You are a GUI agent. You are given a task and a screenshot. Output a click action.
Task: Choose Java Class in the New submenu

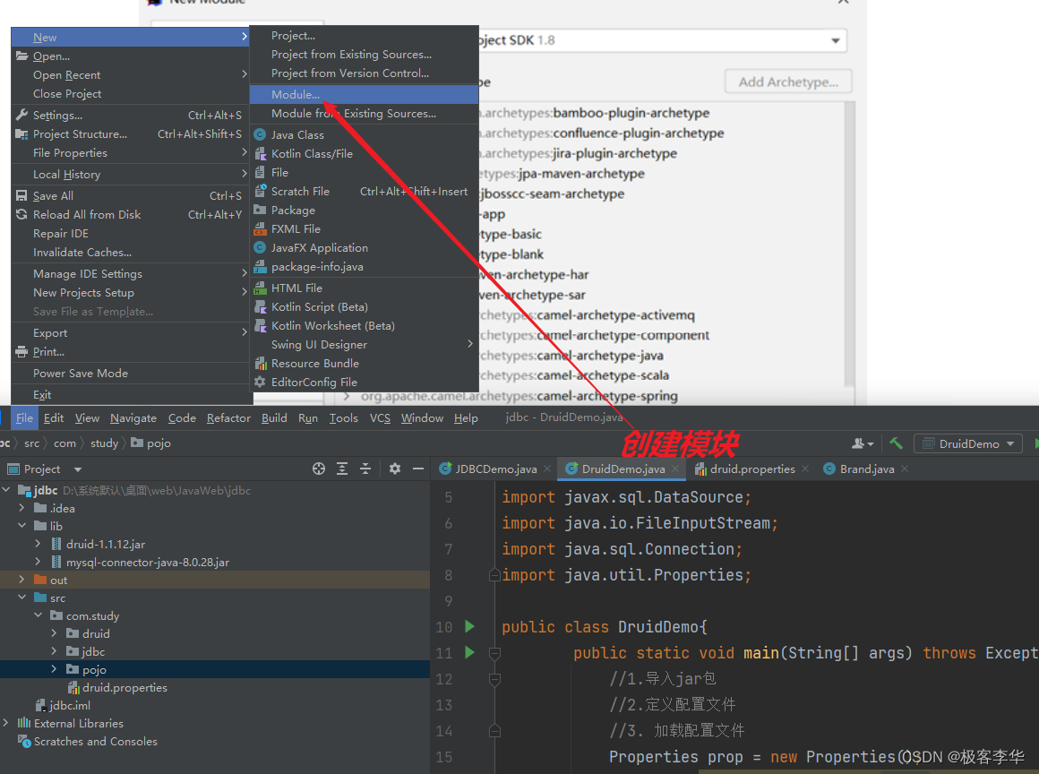365,134
